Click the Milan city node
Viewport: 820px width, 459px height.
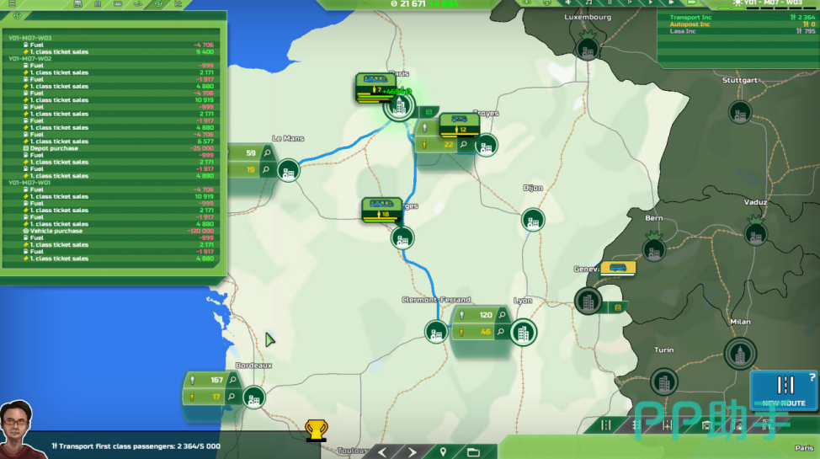740,355
